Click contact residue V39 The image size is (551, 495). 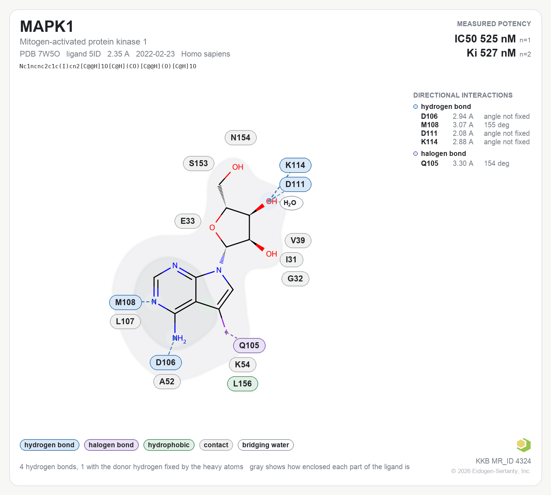pos(298,240)
